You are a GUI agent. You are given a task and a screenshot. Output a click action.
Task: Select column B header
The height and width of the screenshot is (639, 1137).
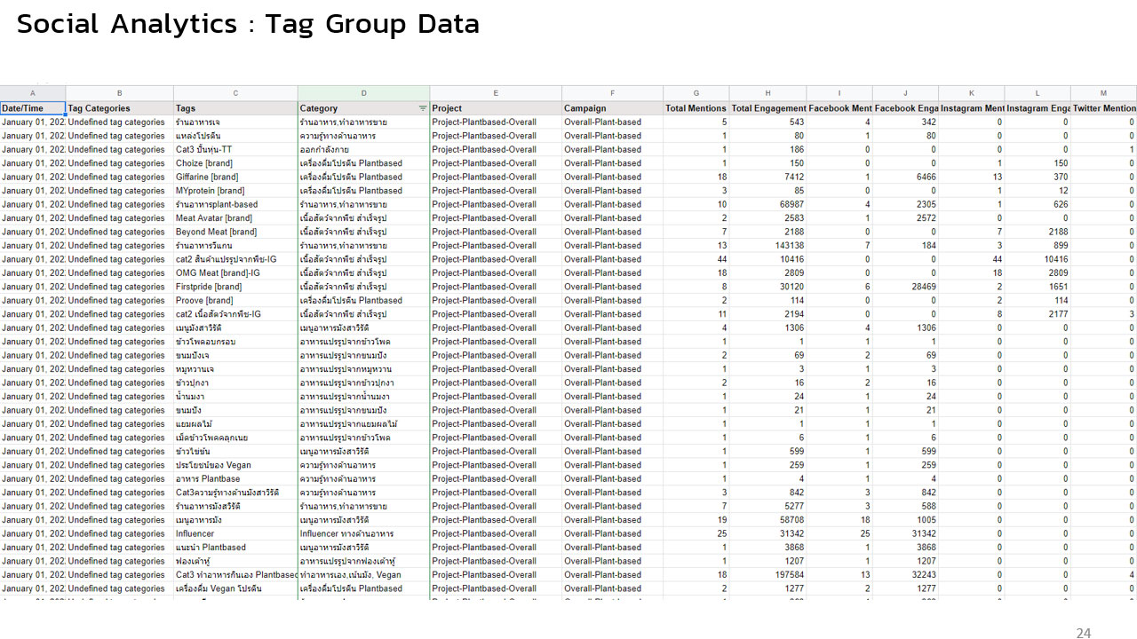tap(120, 93)
